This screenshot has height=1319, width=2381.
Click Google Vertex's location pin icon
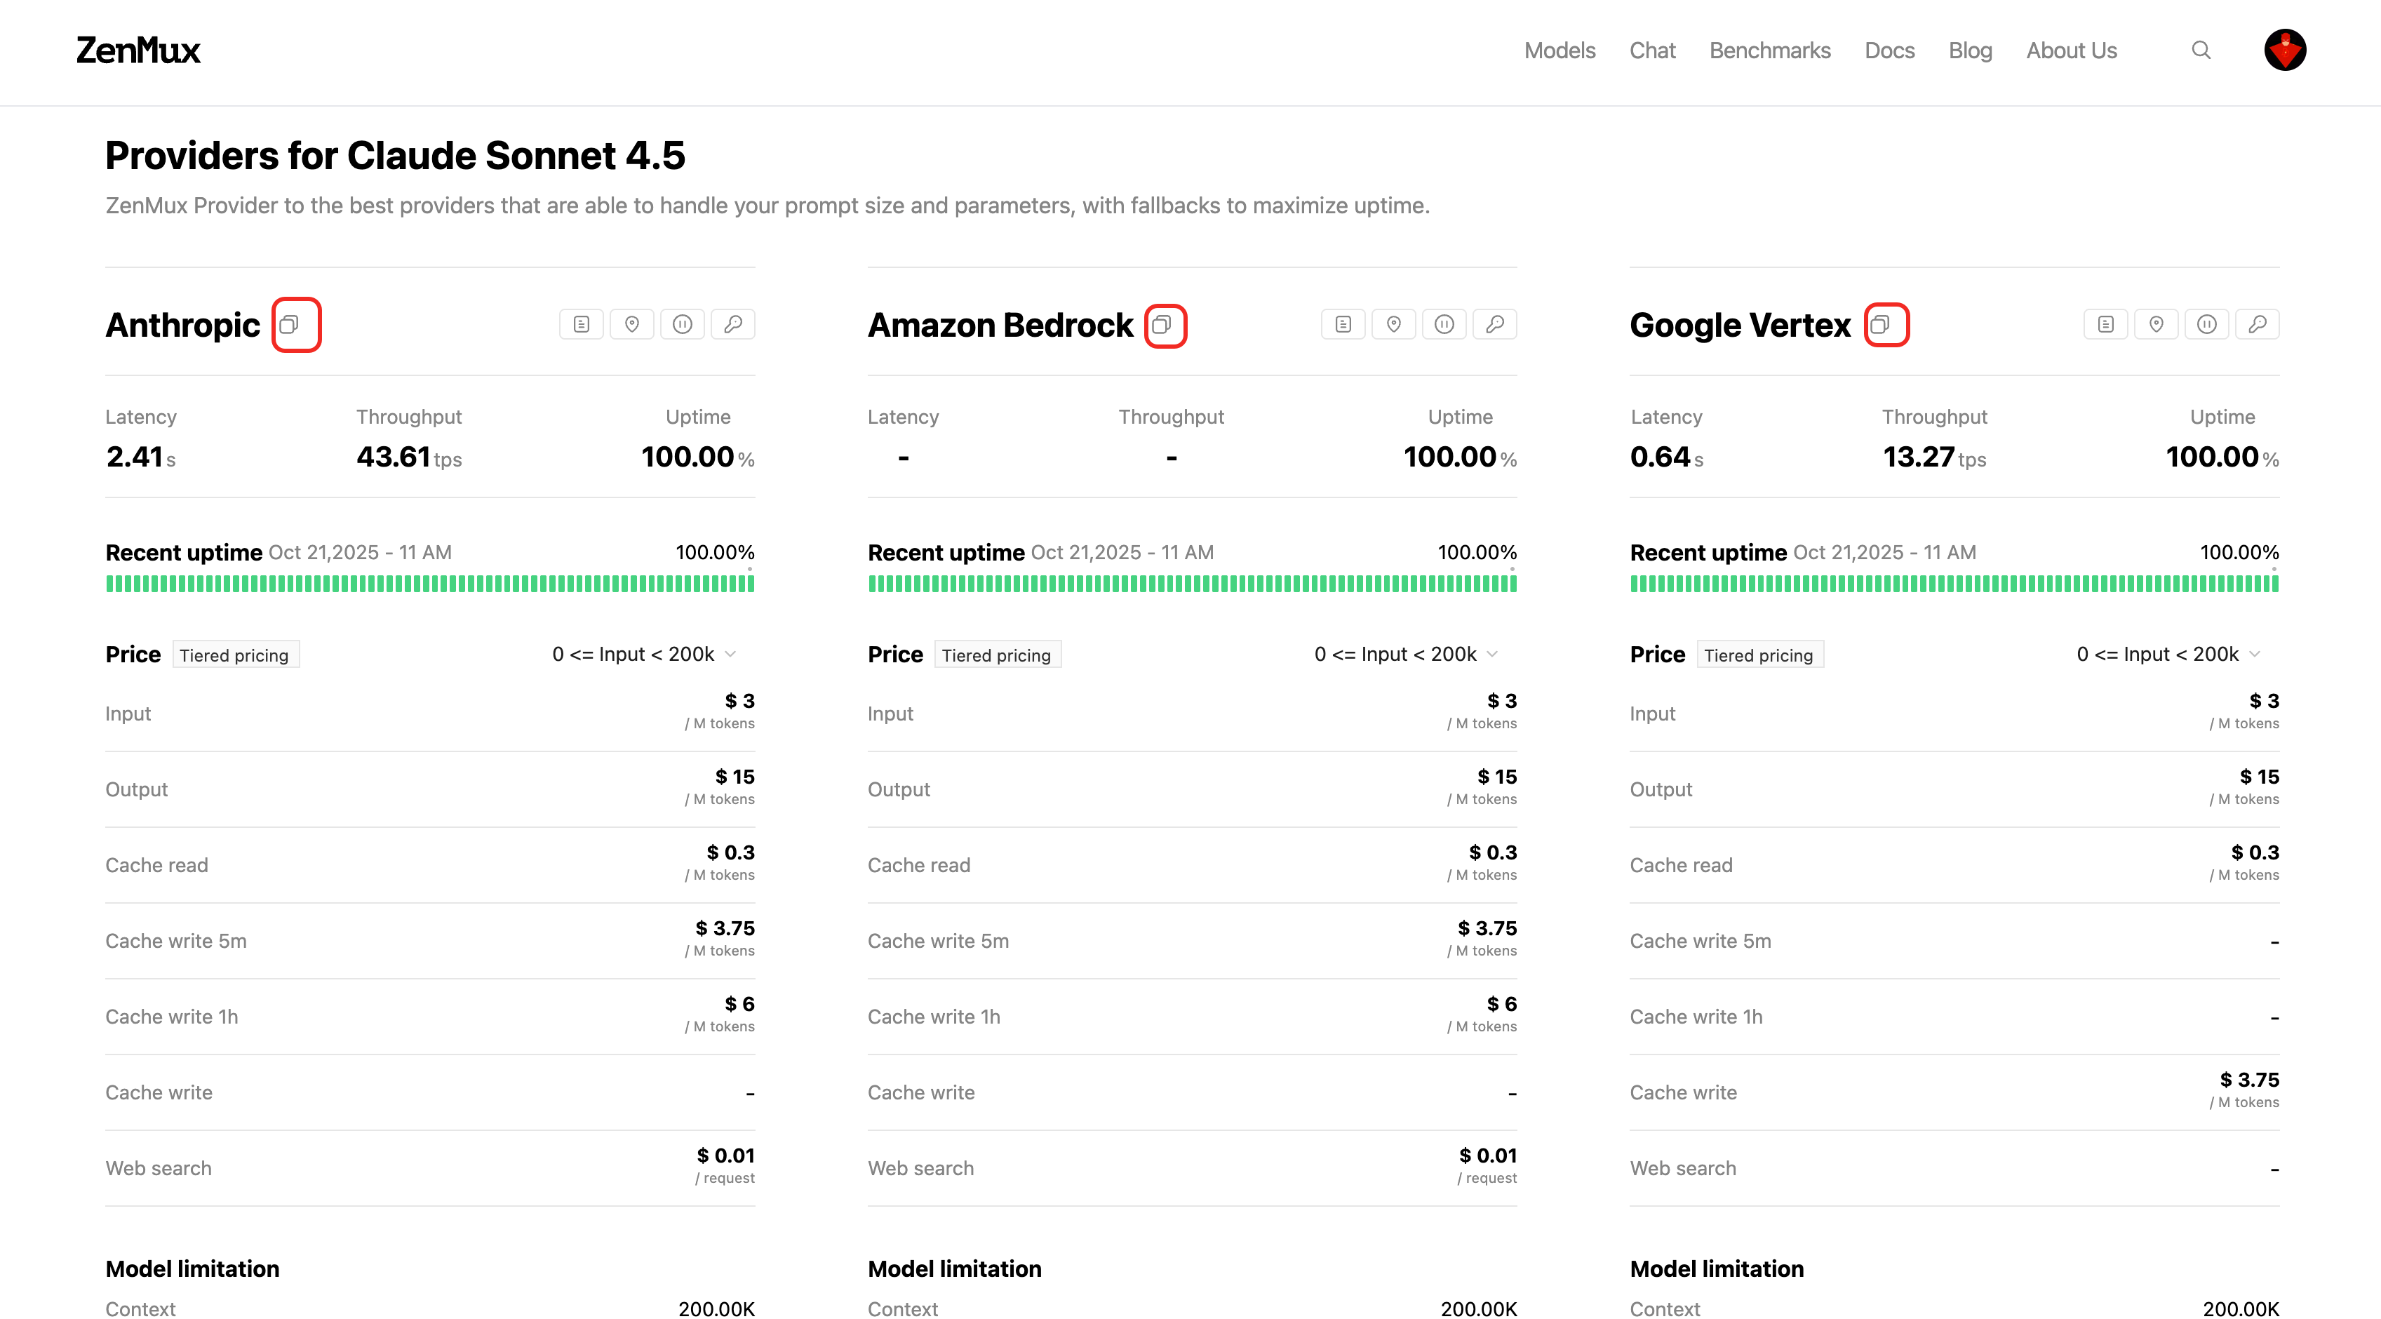coord(2157,324)
